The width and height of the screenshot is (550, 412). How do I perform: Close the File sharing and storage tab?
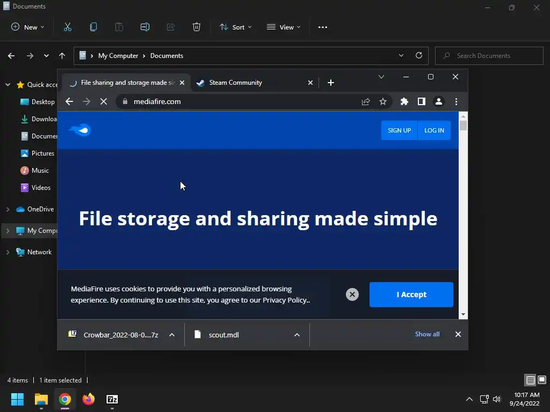(182, 83)
